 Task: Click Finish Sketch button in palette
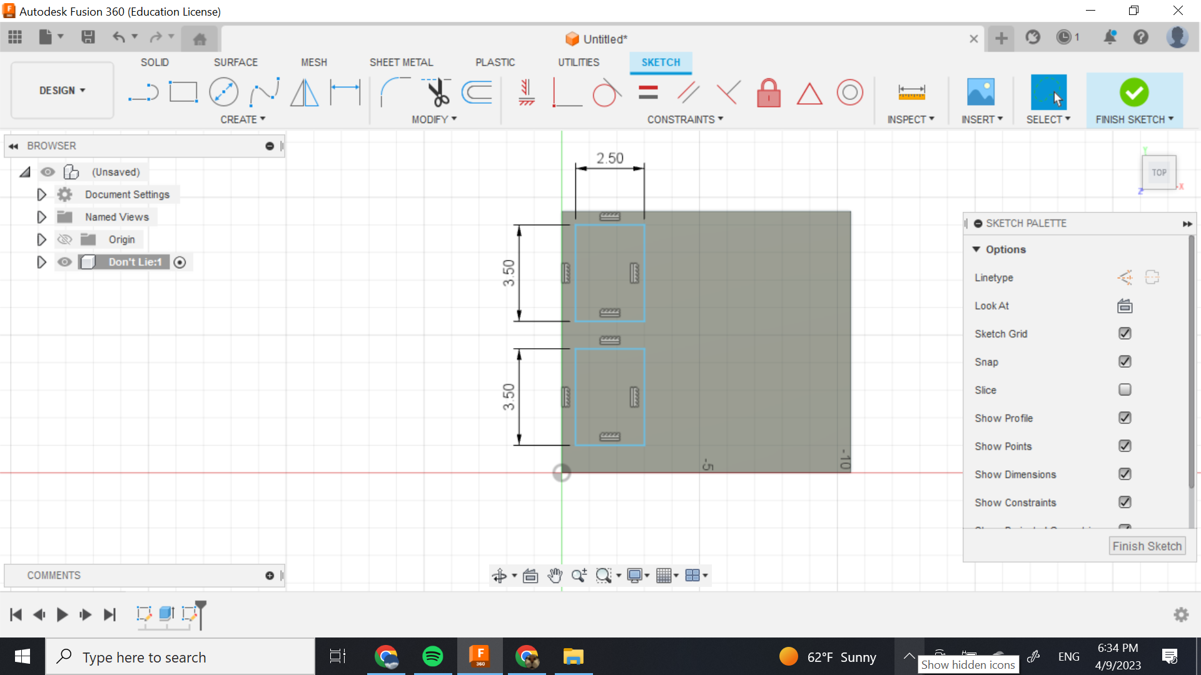1147,546
